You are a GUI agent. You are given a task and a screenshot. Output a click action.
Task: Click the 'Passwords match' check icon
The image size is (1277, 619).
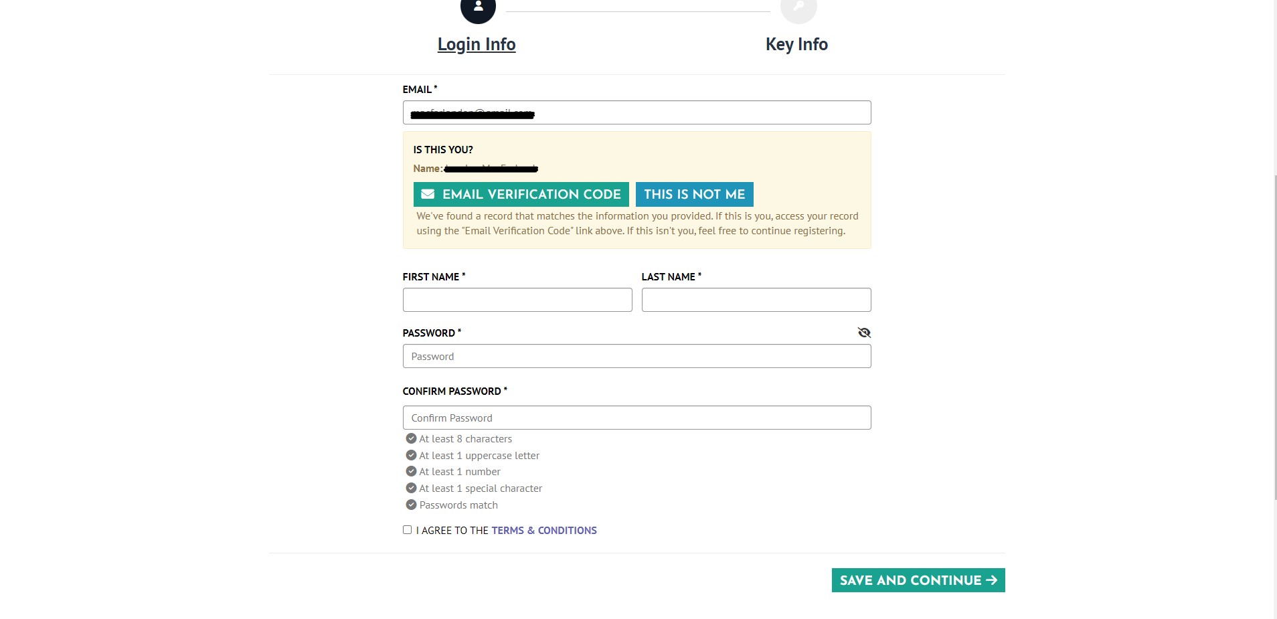click(411, 505)
